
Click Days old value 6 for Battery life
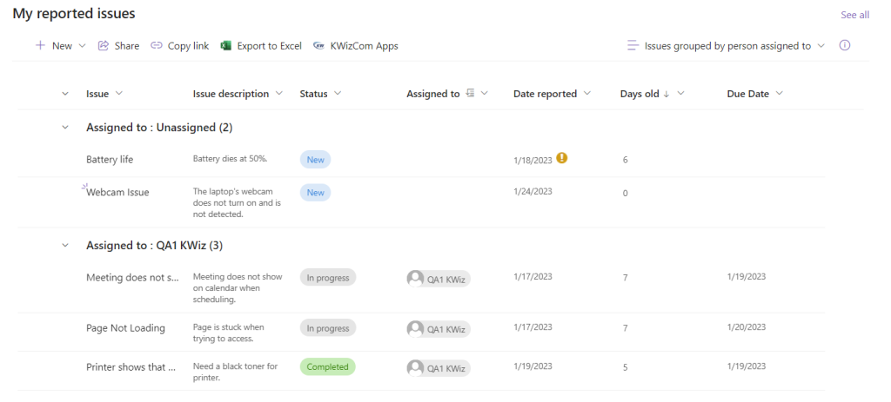click(625, 160)
